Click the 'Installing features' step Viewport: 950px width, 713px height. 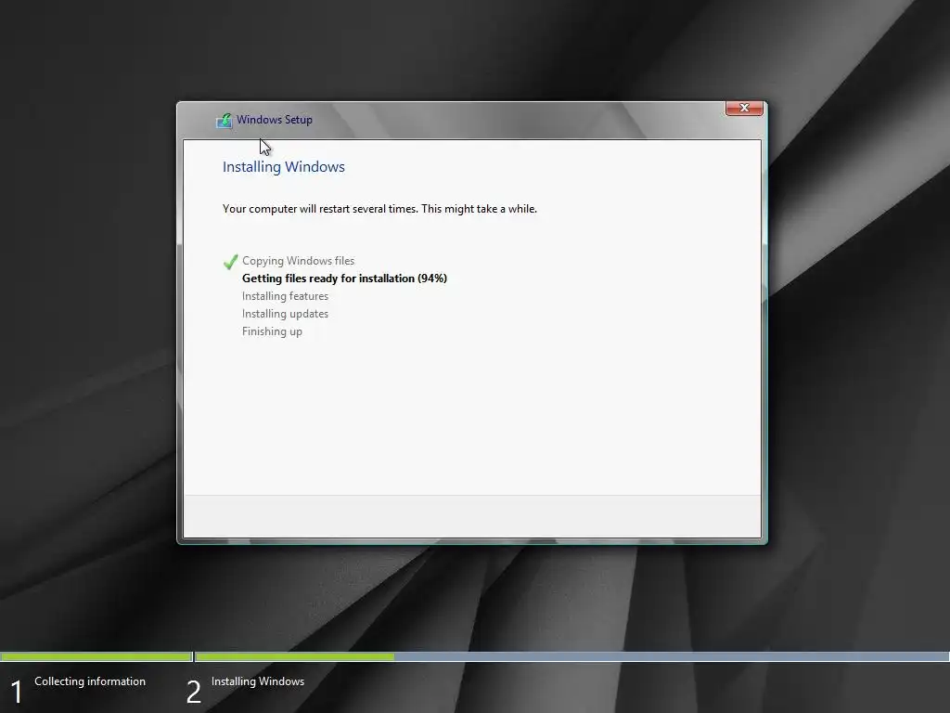286,296
